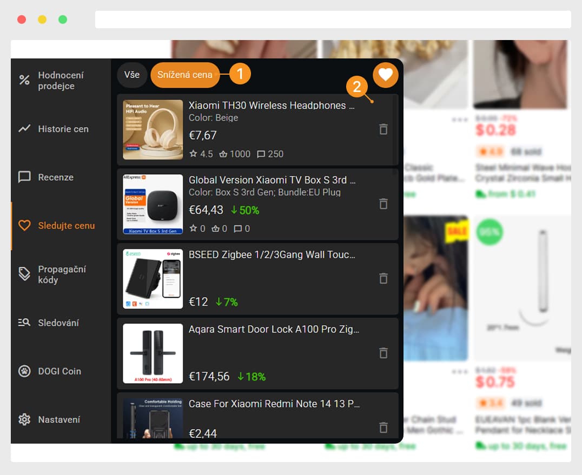The height and width of the screenshot is (475, 582).
Task: Click orange heart favorites button
Action: point(385,75)
